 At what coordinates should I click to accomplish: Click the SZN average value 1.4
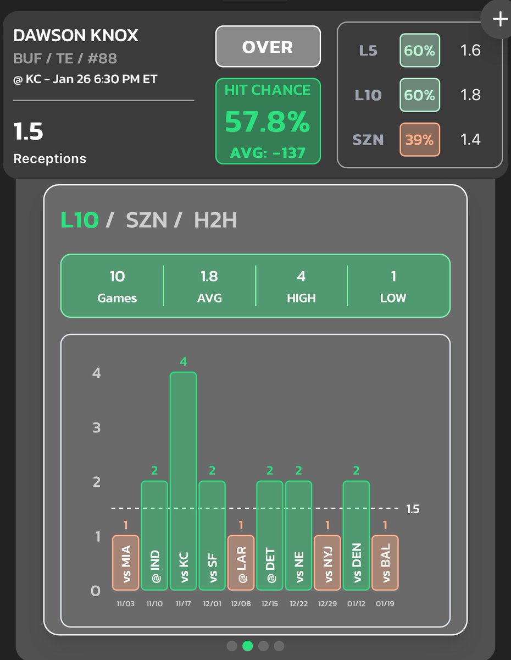click(x=470, y=140)
